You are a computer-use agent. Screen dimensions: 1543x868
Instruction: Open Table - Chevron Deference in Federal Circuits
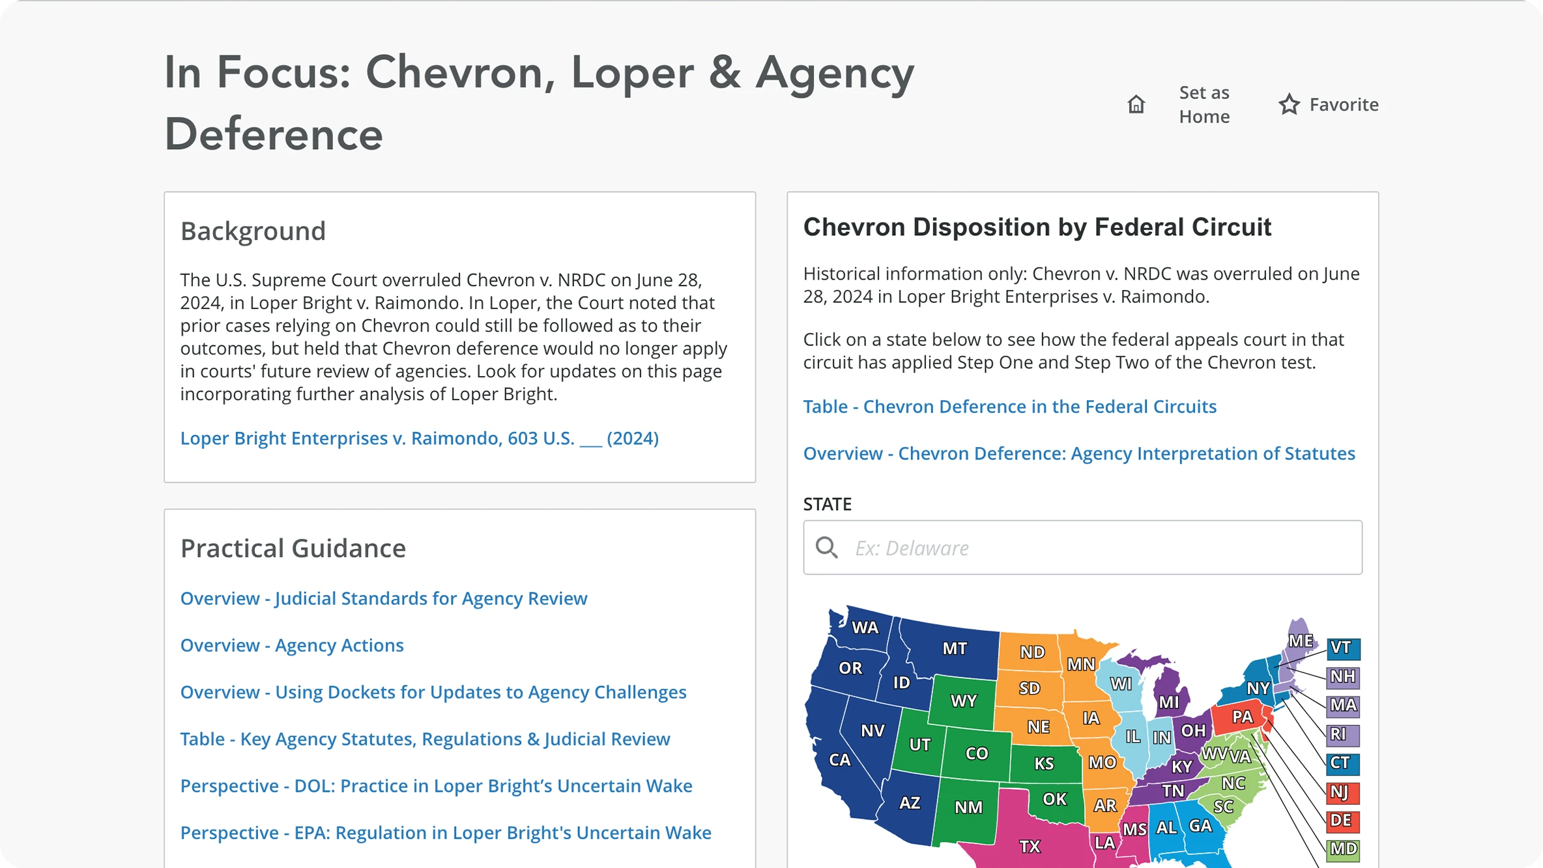pyautogui.click(x=1009, y=407)
